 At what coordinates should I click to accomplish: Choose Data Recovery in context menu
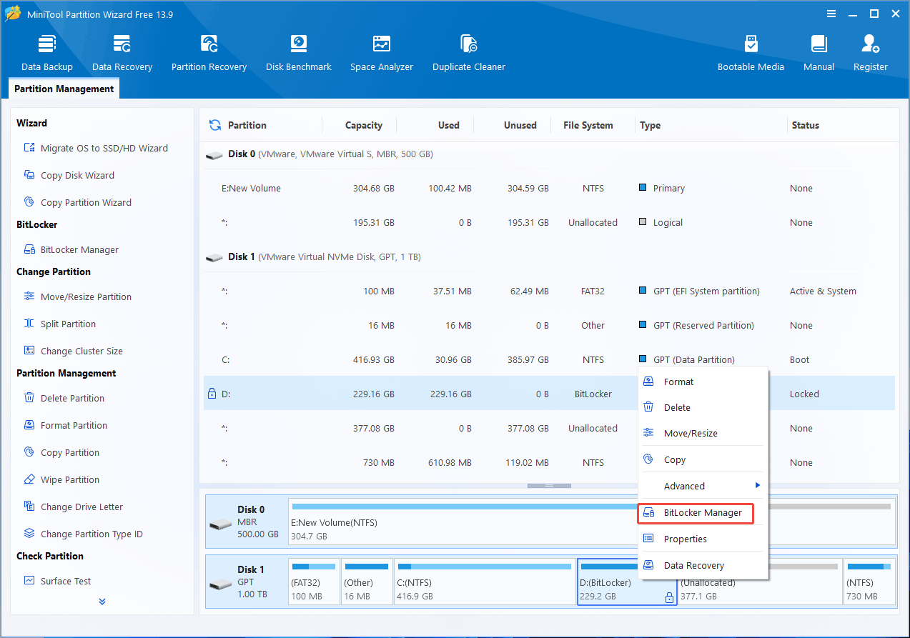tap(703, 565)
